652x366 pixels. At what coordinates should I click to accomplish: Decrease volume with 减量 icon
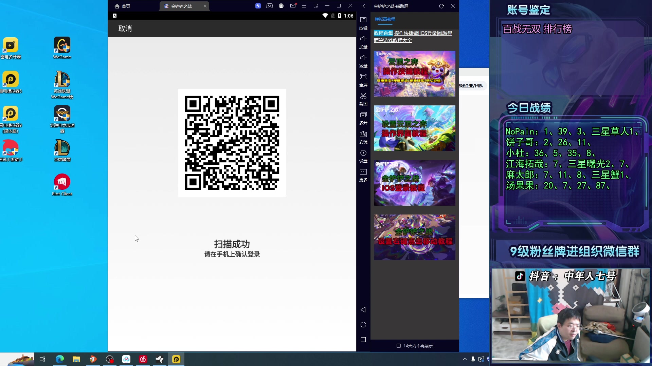pyautogui.click(x=363, y=61)
